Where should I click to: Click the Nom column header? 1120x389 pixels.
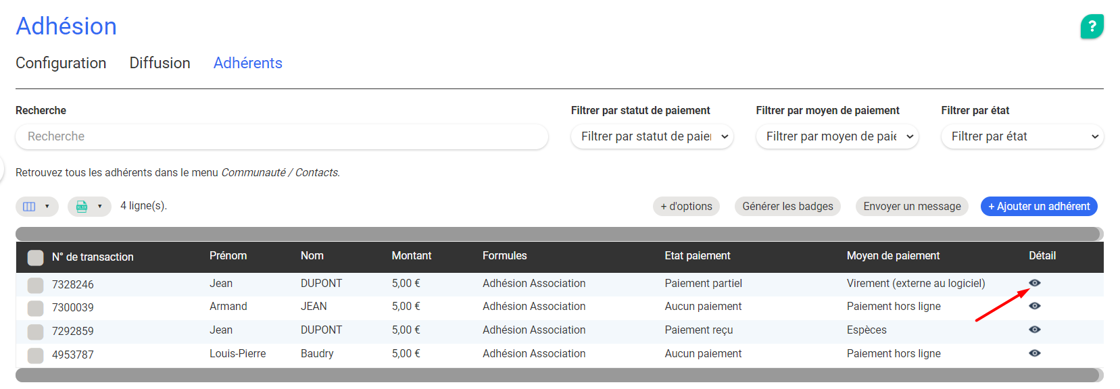312,256
